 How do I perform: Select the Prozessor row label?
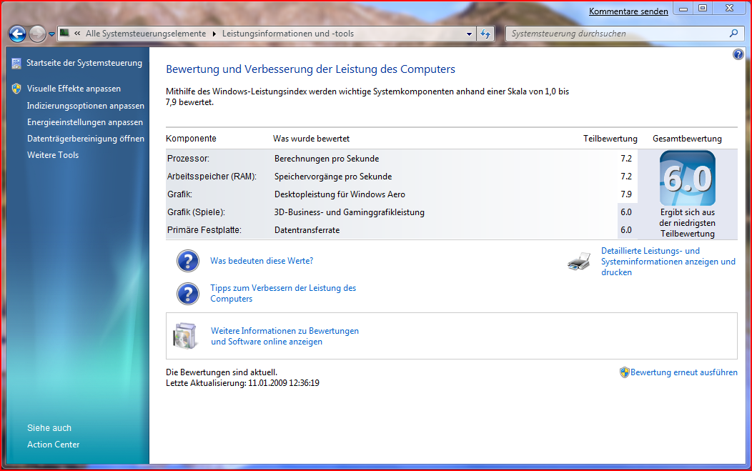pos(188,159)
